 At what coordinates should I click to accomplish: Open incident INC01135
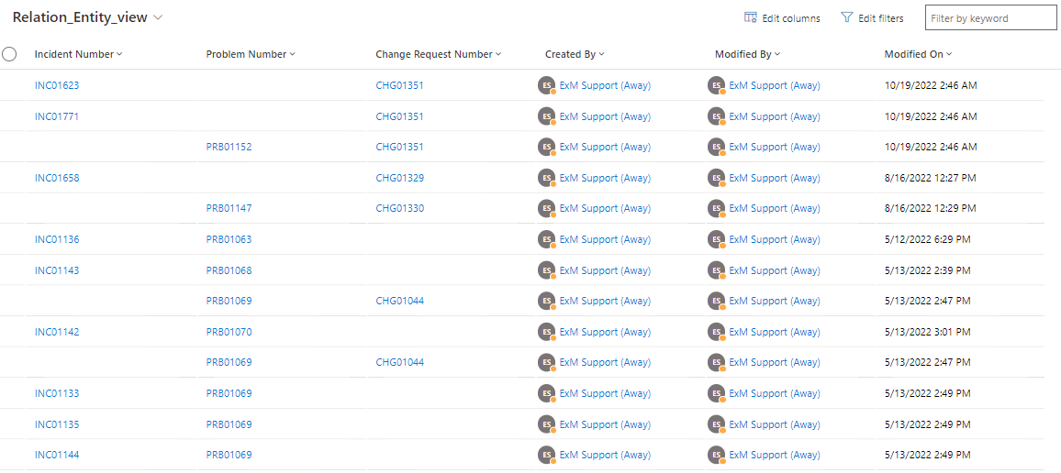click(57, 424)
